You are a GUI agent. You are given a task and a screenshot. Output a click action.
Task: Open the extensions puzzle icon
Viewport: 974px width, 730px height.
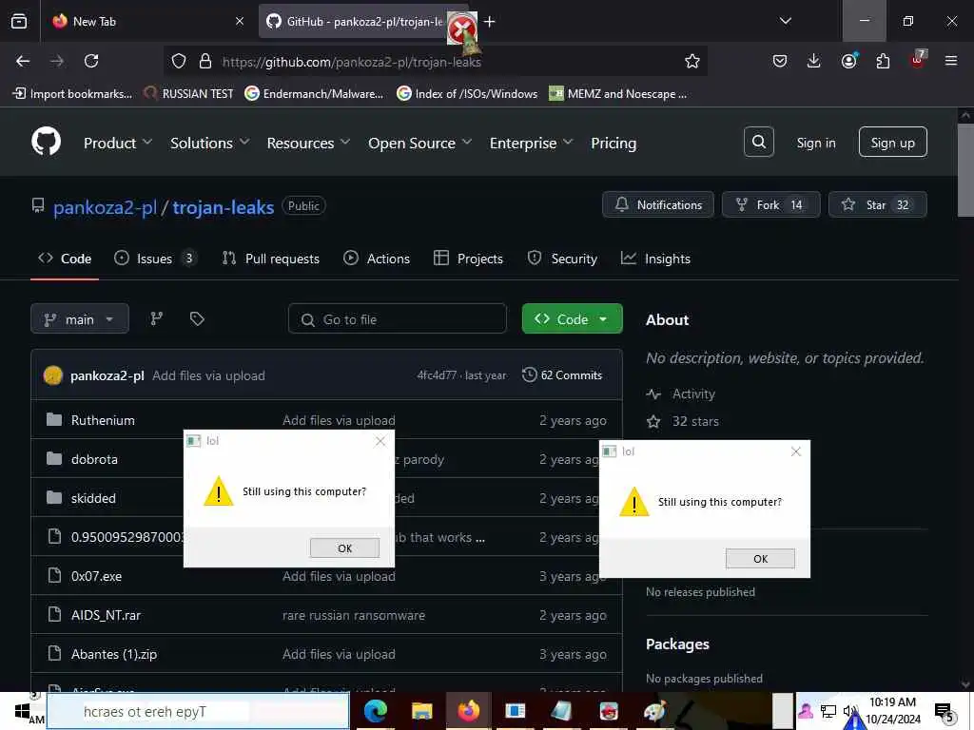tap(883, 61)
